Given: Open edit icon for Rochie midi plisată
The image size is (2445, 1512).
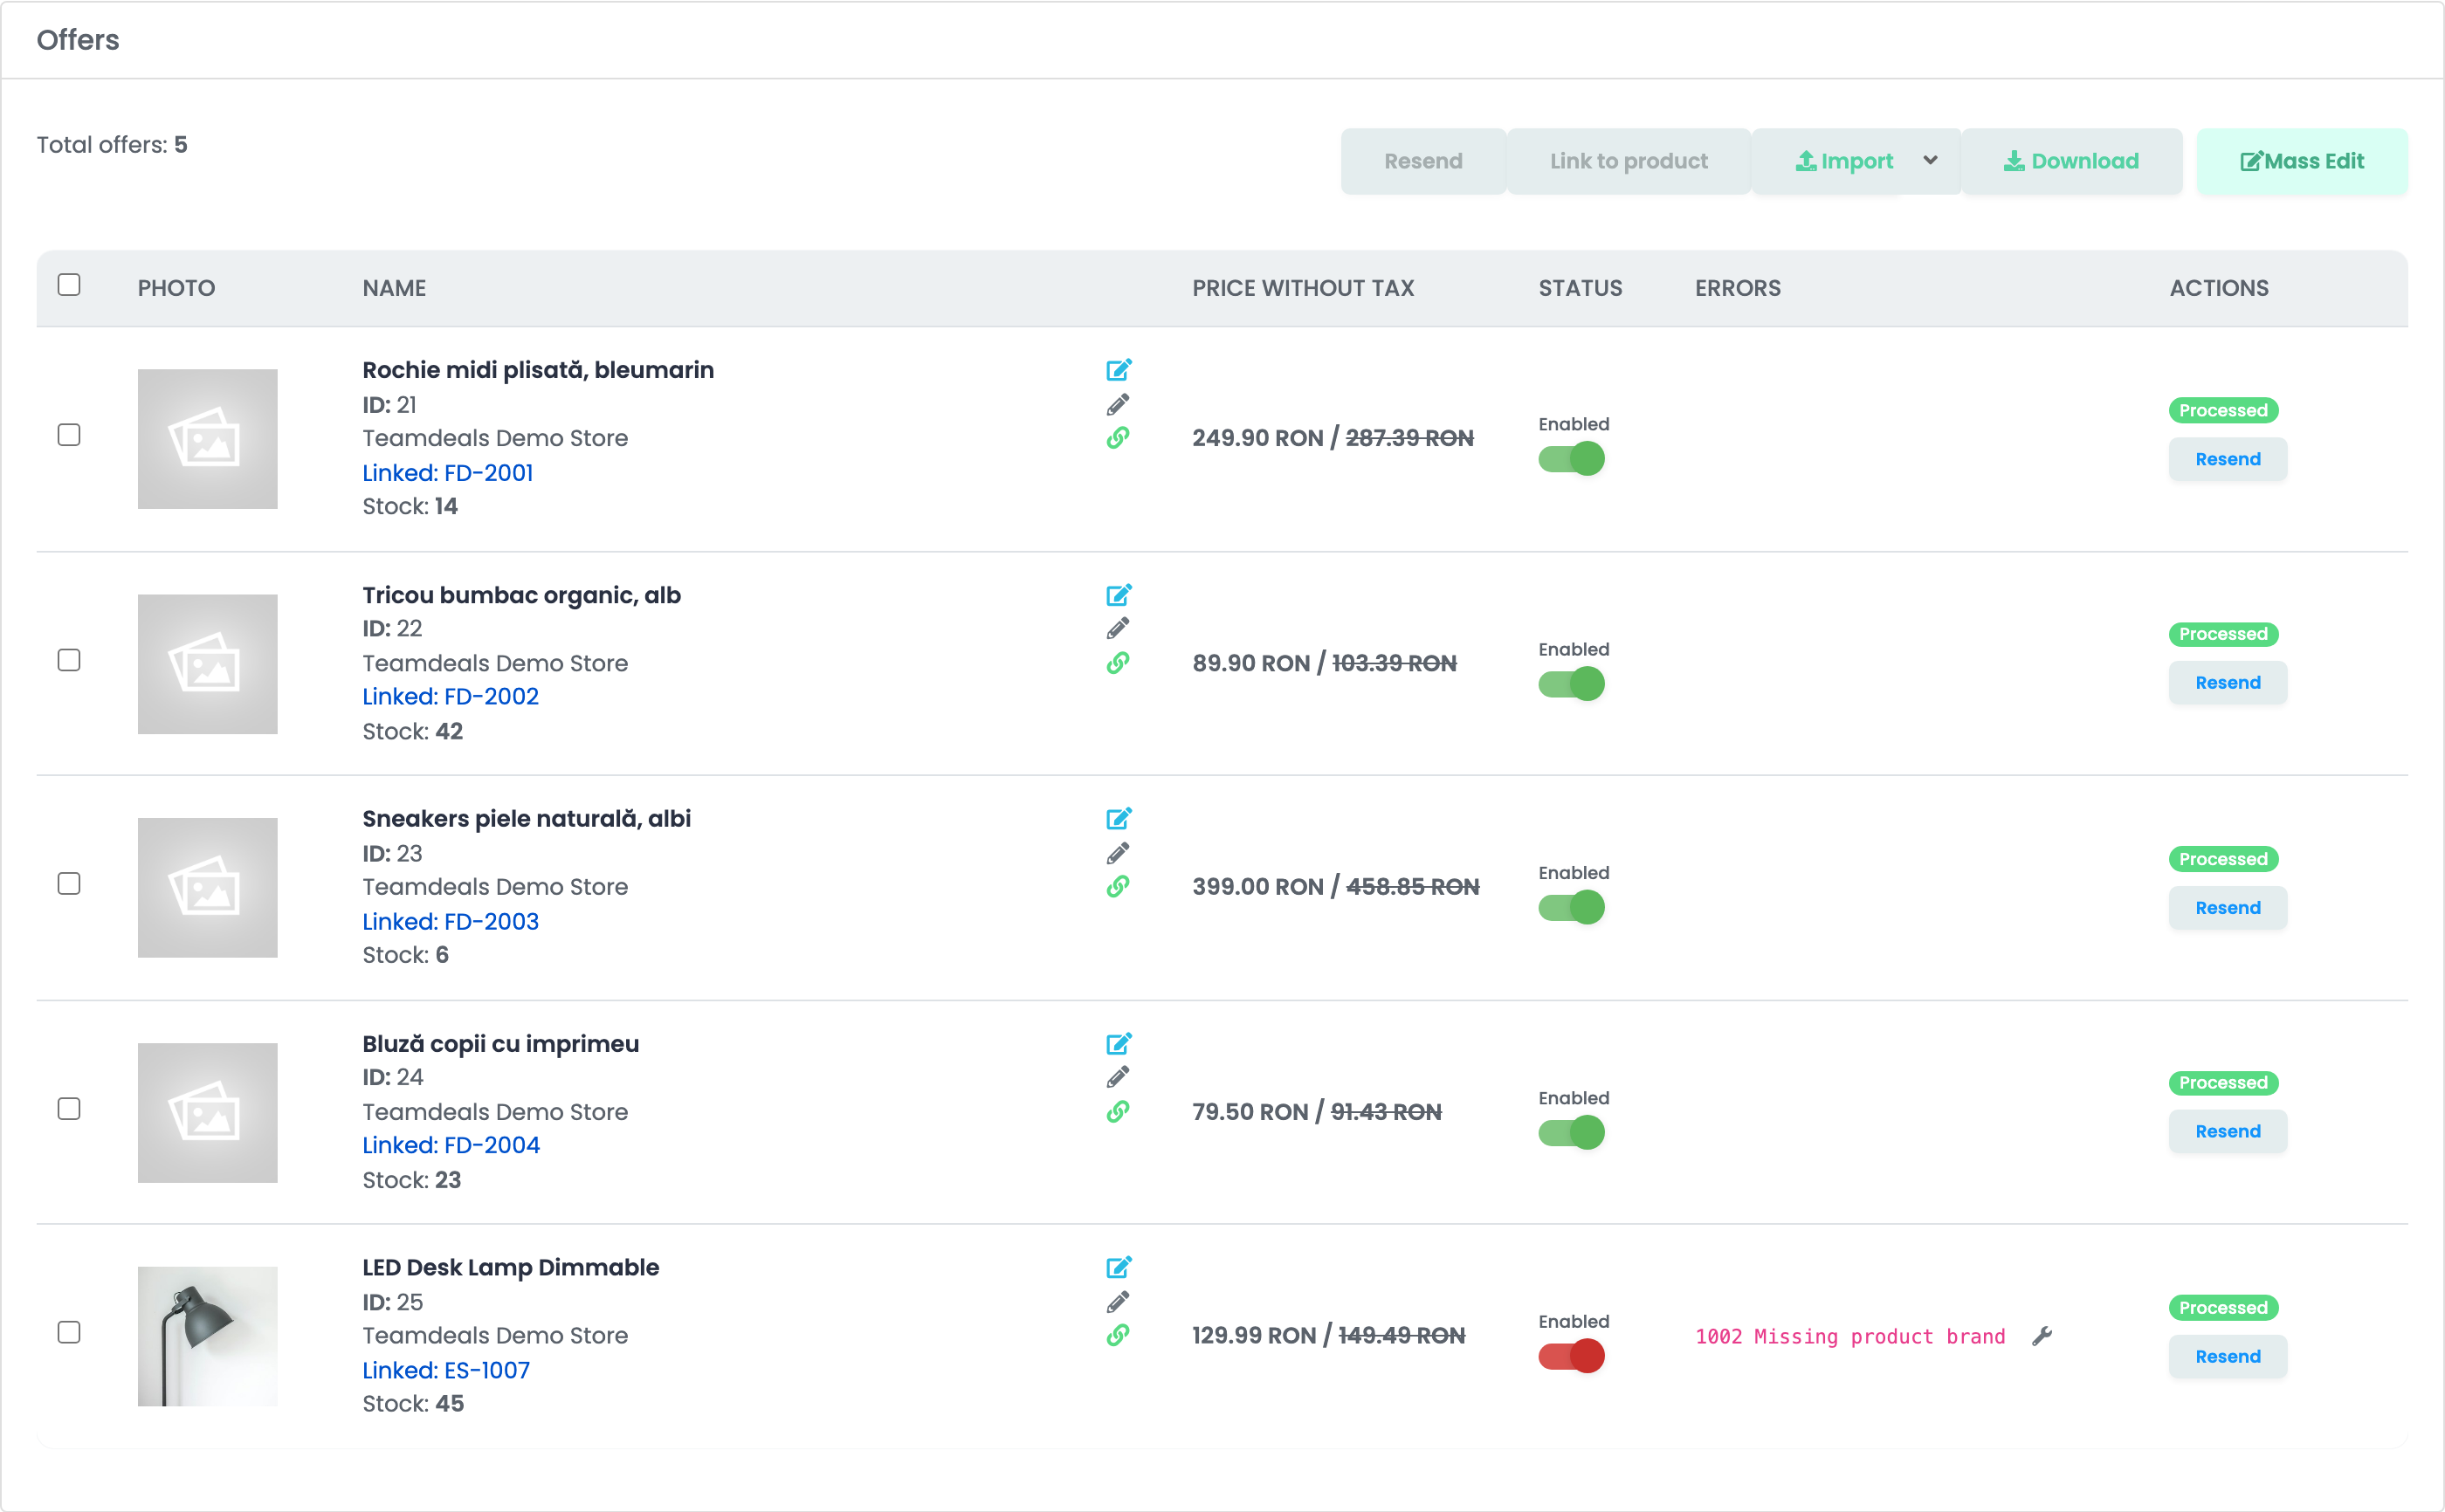Looking at the screenshot, I should (1118, 370).
